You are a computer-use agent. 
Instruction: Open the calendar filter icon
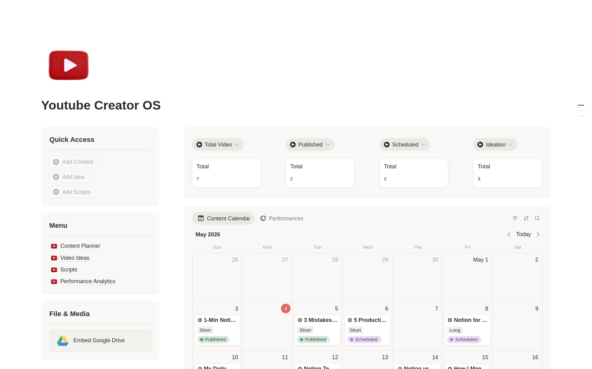pos(515,218)
